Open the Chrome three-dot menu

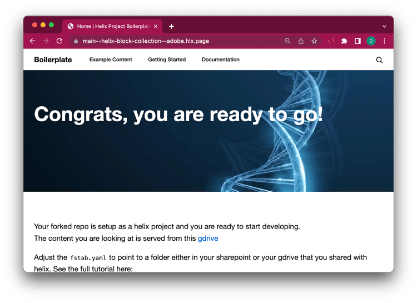384,41
